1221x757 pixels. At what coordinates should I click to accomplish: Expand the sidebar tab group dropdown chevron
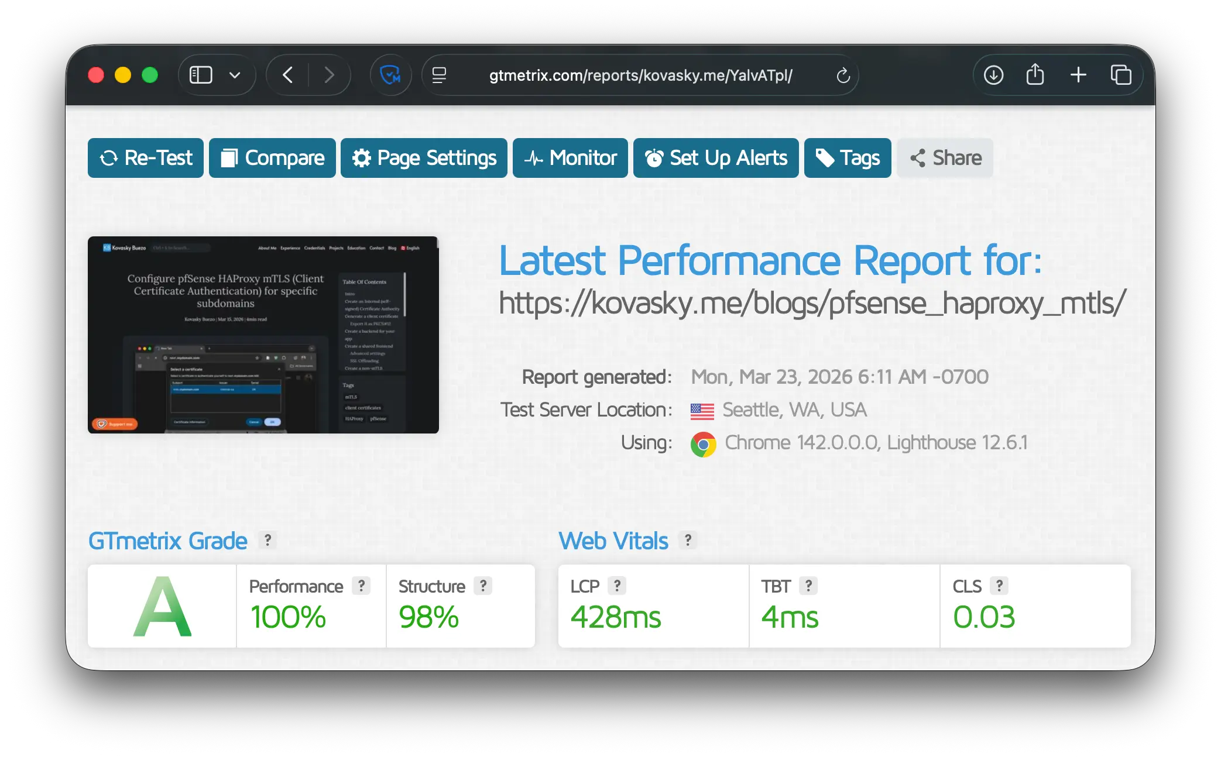click(235, 75)
